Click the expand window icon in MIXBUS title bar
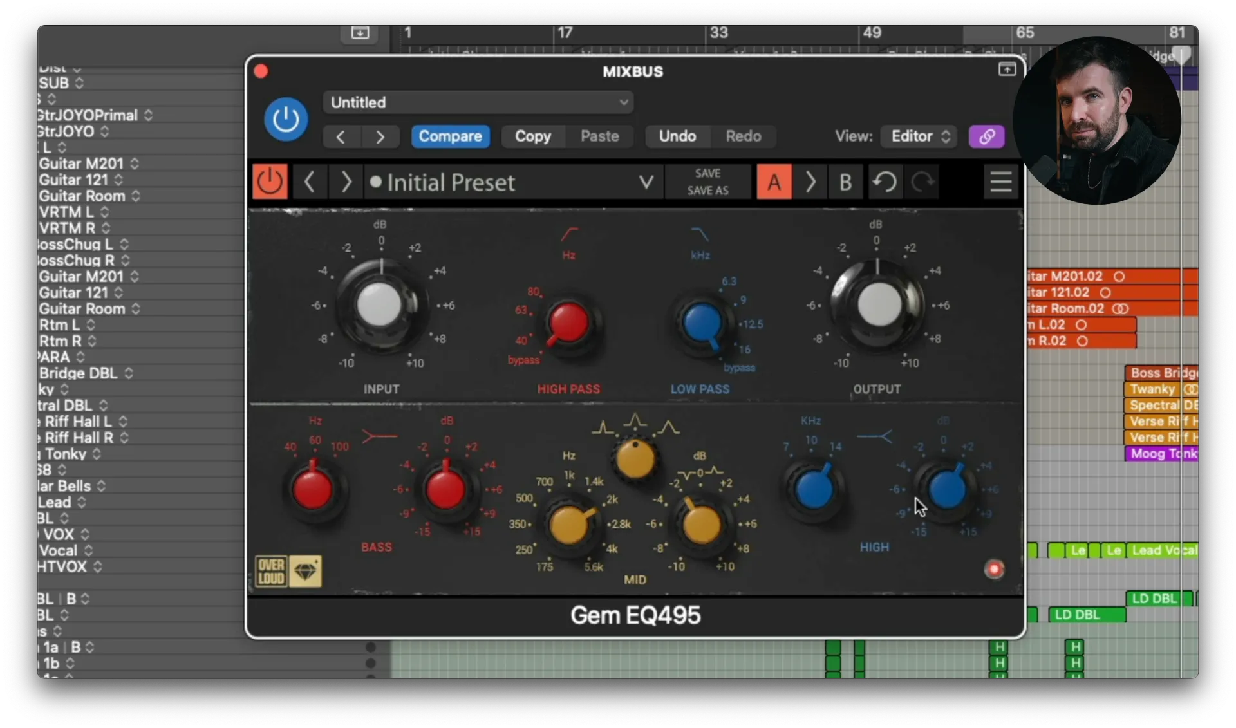 coord(1007,70)
